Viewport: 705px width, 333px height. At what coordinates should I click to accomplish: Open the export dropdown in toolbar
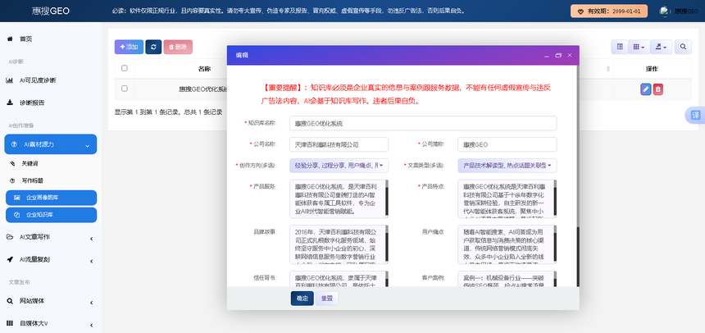click(661, 47)
